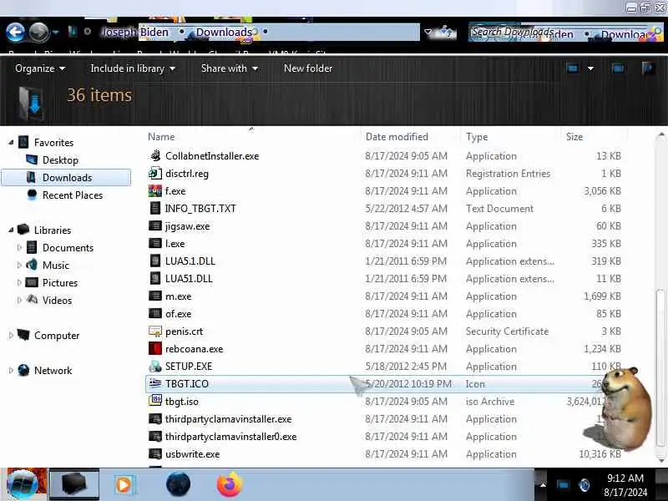Select the l.exe file icon

tap(155, 243)
